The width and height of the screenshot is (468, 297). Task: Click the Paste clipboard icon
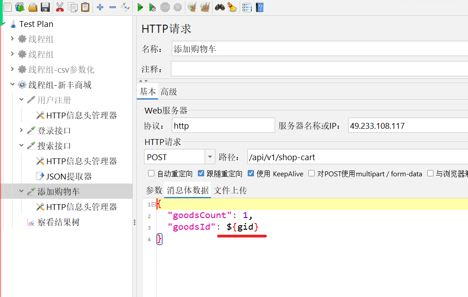[x=85, y=7]
